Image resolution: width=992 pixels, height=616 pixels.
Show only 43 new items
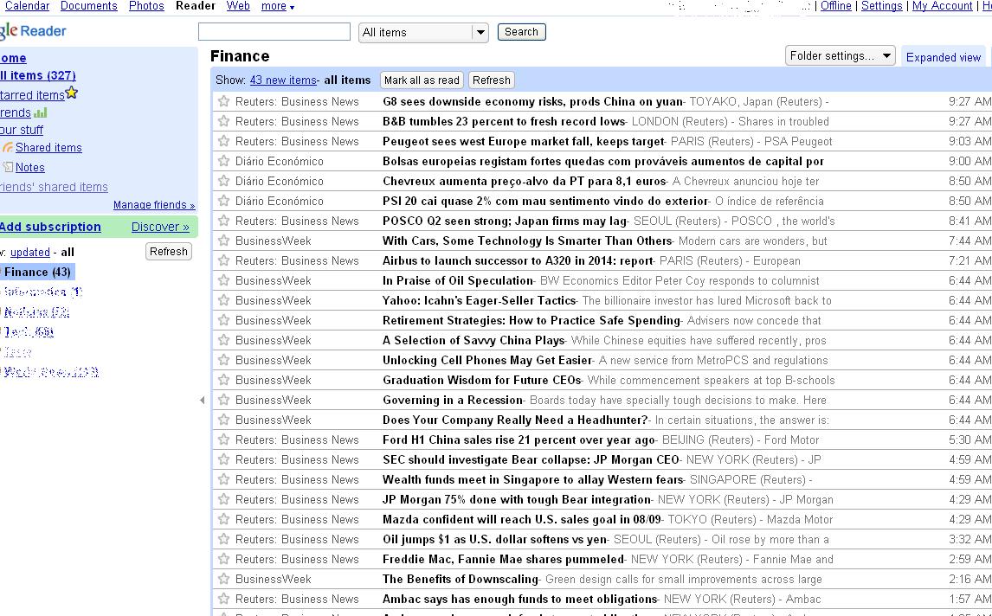click(x=283, y=80)
